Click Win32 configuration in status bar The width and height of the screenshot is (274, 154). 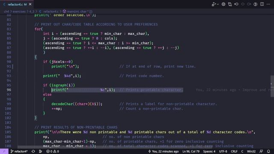tap(251, 151)
